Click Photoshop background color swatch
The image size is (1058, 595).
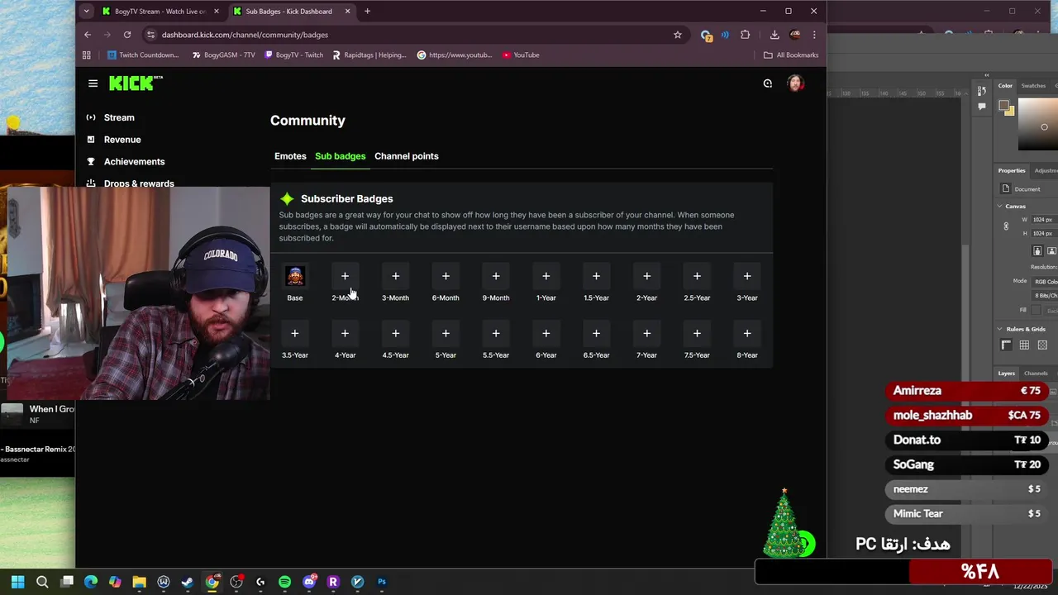point(1009,111)
